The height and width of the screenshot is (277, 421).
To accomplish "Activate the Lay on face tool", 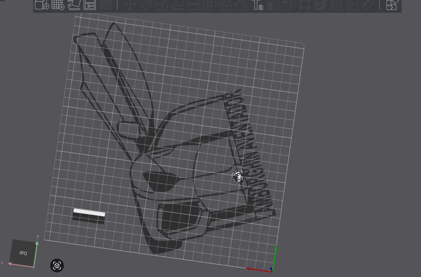I will coord(178,4).
